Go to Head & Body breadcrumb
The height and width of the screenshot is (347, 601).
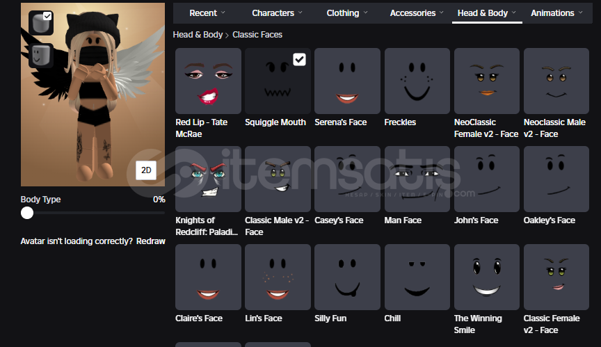click(x=198, y=35)
